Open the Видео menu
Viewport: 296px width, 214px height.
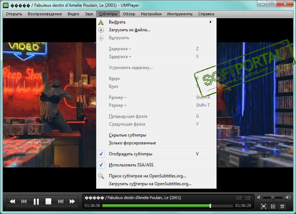73,14
